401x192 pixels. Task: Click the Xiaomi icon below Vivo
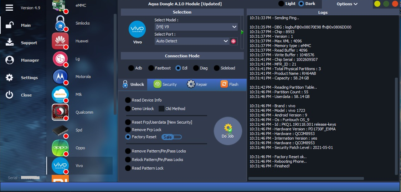pyautogui.click(x=60, y=178)
